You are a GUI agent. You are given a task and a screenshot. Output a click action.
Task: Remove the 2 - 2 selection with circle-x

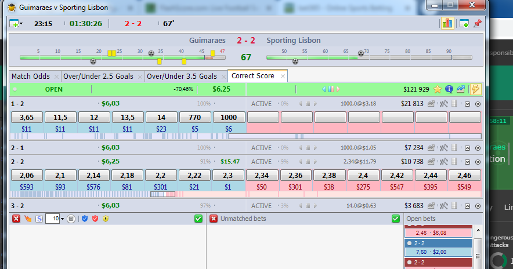point(478,162)
